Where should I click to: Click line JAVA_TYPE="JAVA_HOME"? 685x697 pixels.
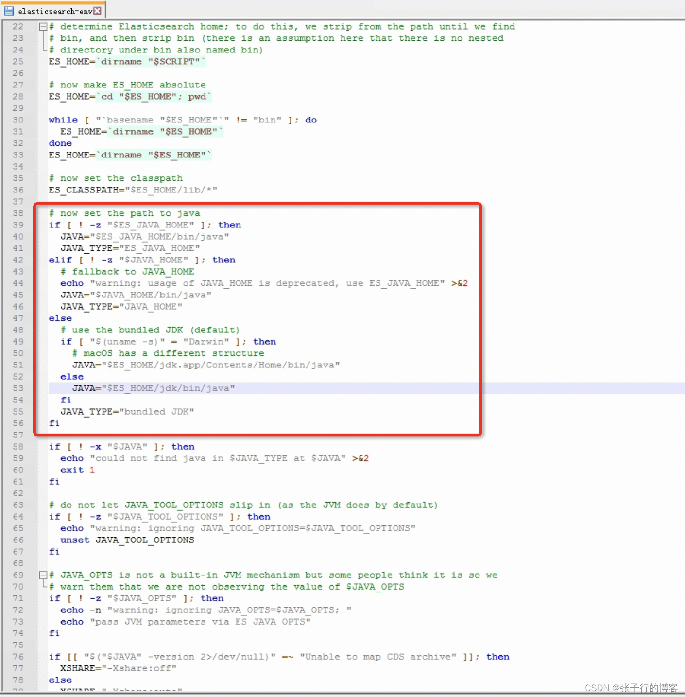pos(121,307)
